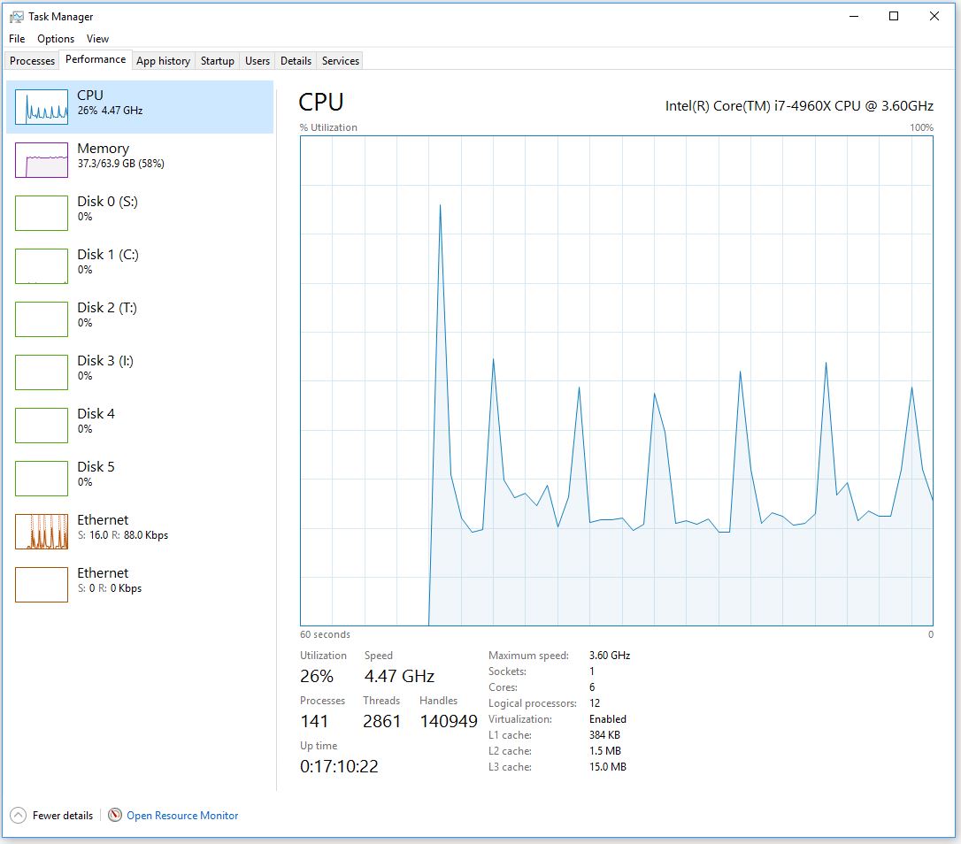Click the L2 cache 1.5 MB value
The height and width of the screenshot is (844, 961).
(x=605, y=751)
